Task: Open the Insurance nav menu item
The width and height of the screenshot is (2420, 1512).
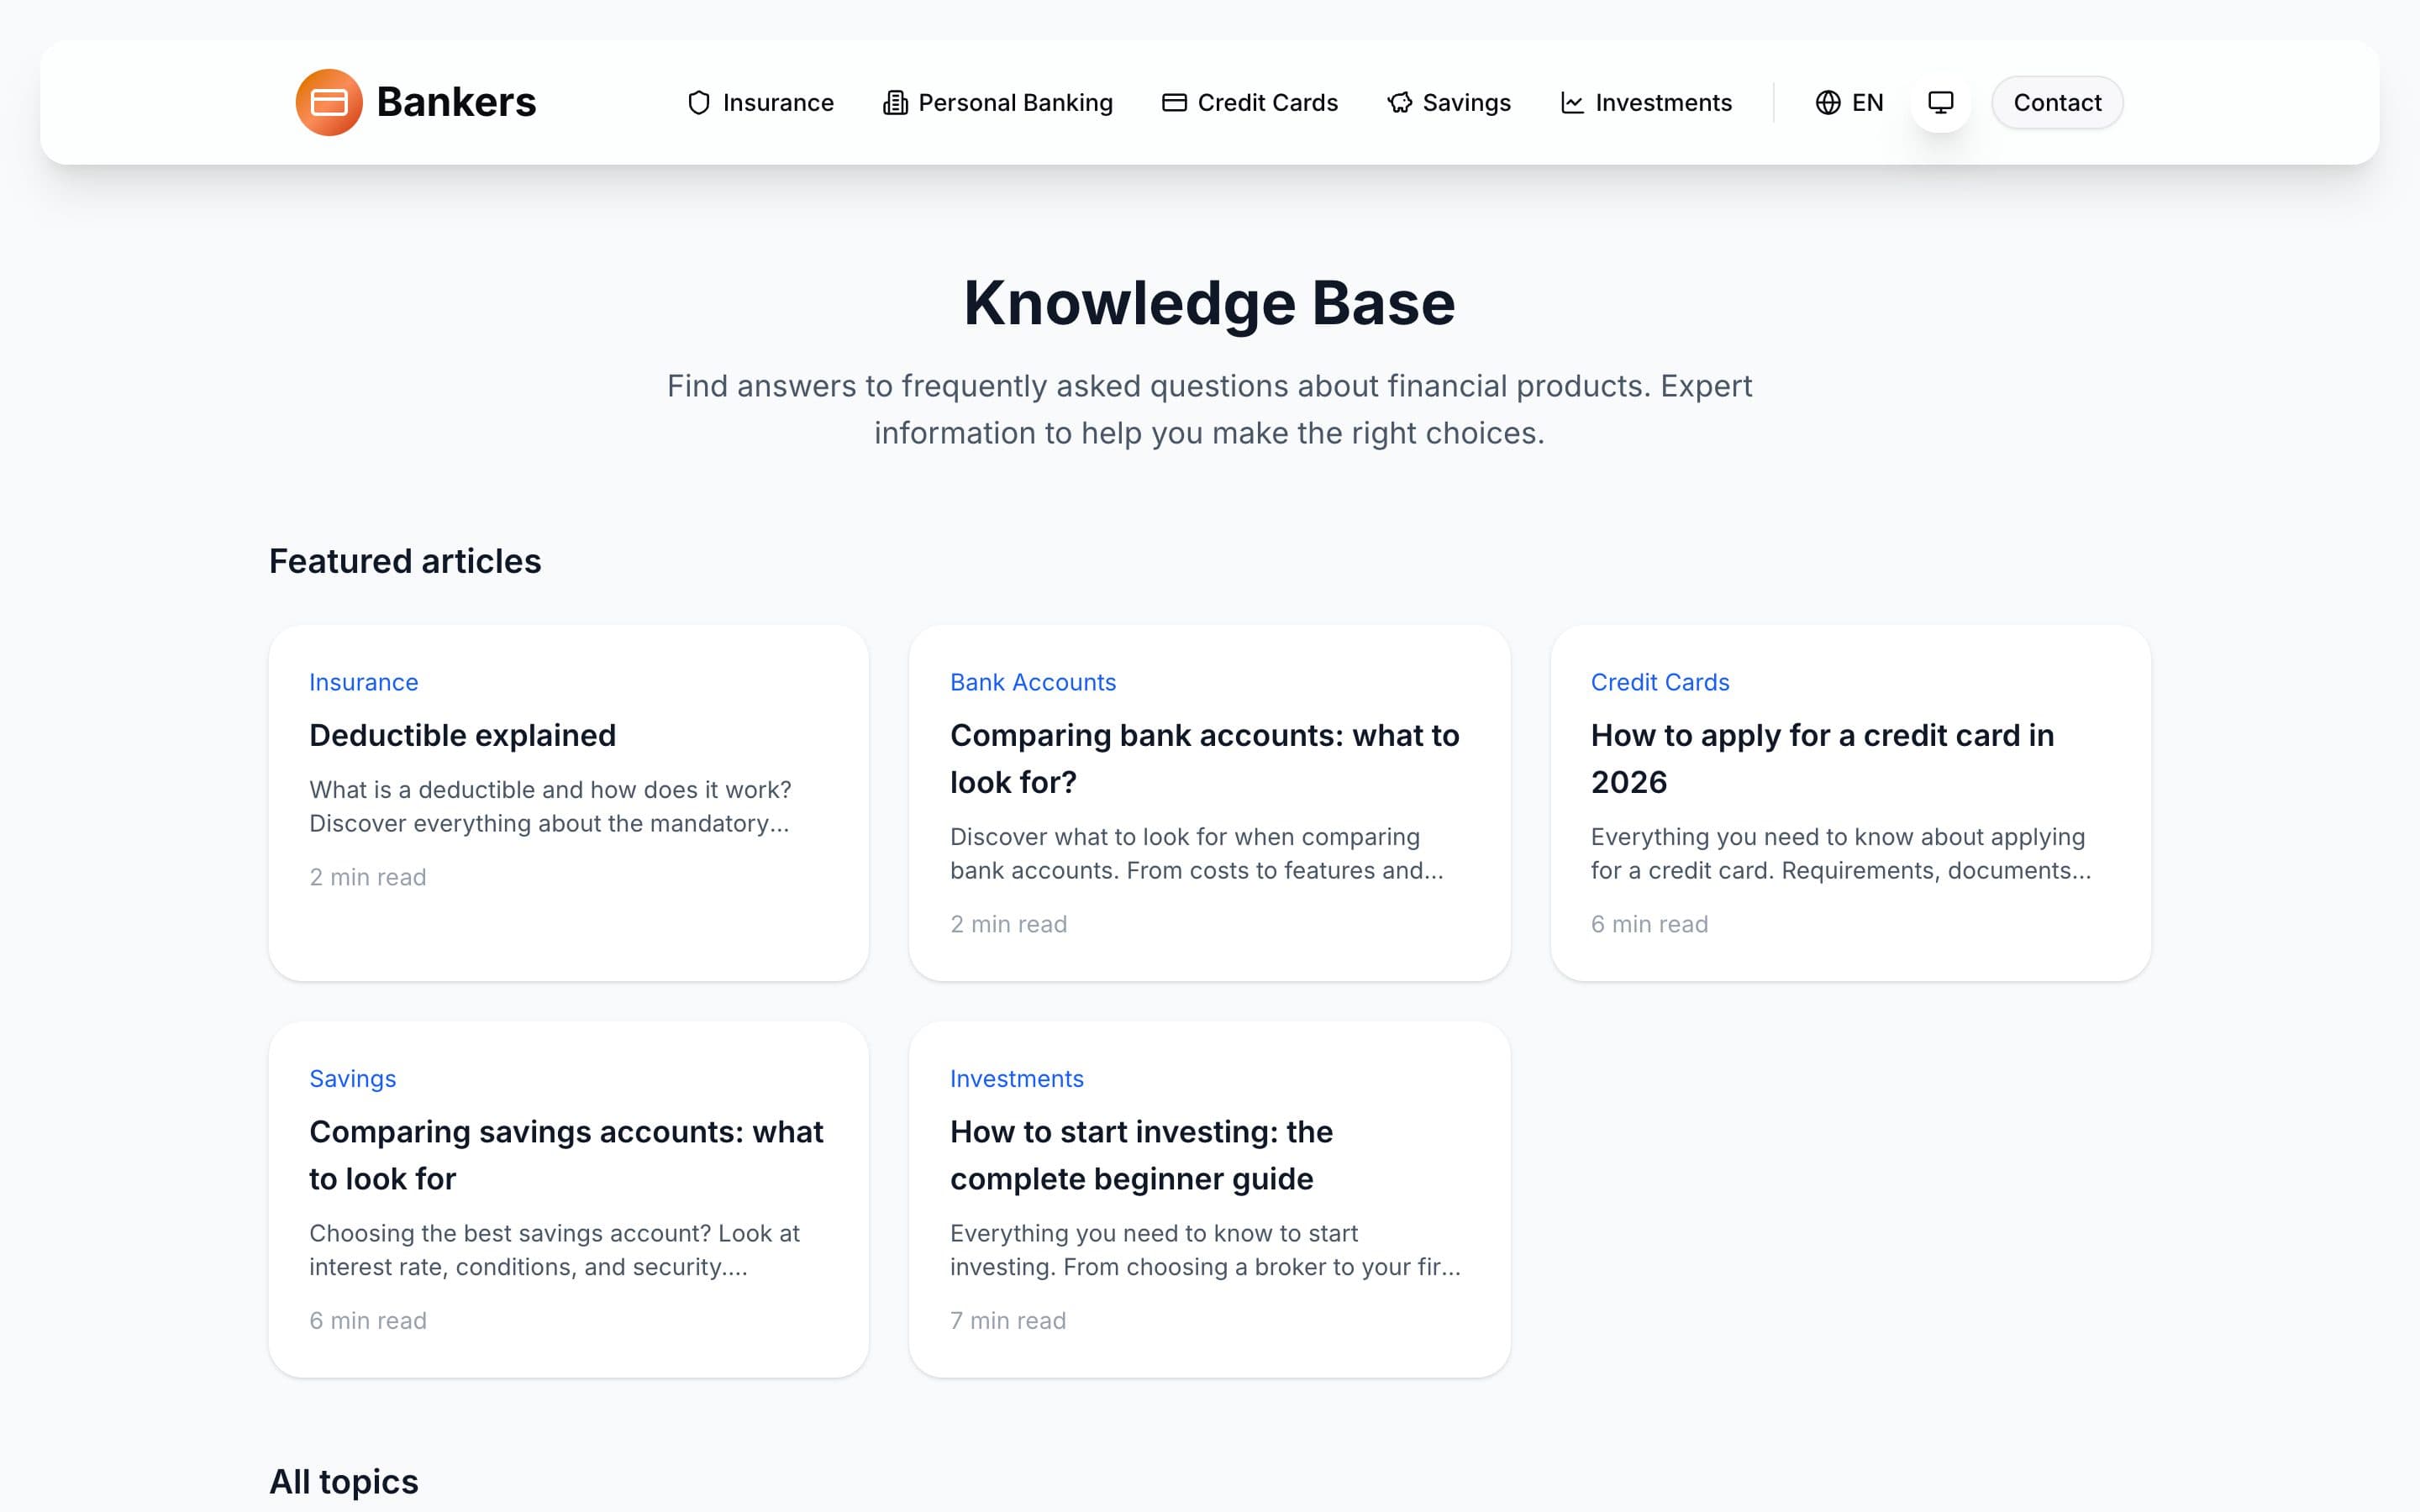Action: tap(760, 103)
